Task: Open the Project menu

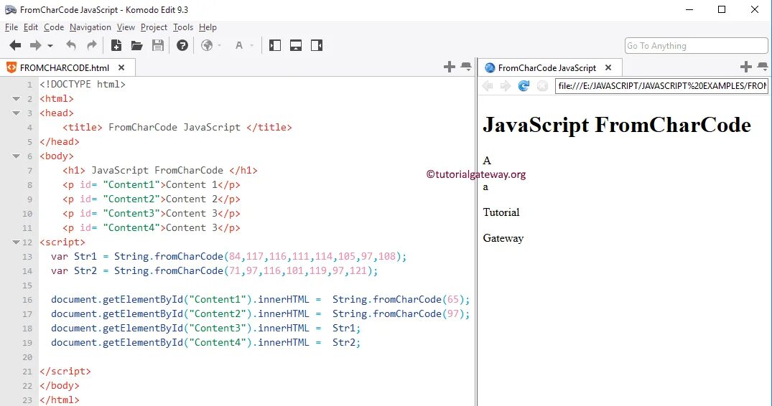Action: click(x=154, y=27)
